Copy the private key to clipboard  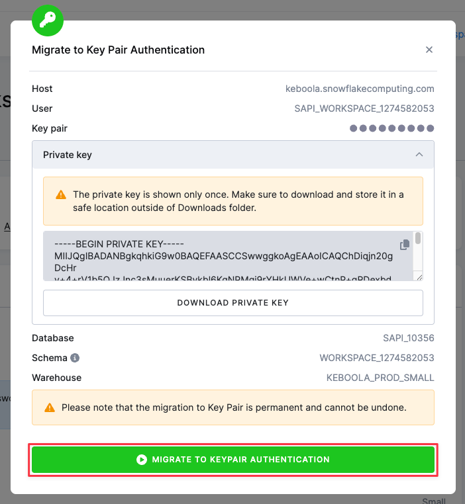point(405,245)
